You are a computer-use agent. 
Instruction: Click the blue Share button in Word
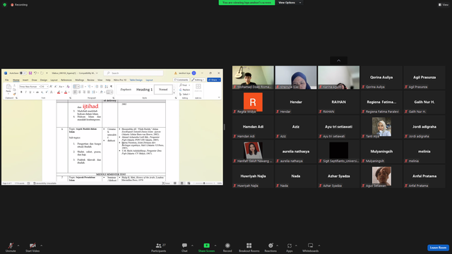point(214,80)
